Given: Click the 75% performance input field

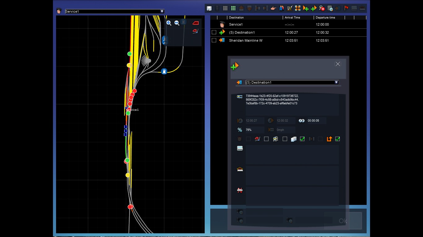Looking at the screenshot, I should coord(255,130).
